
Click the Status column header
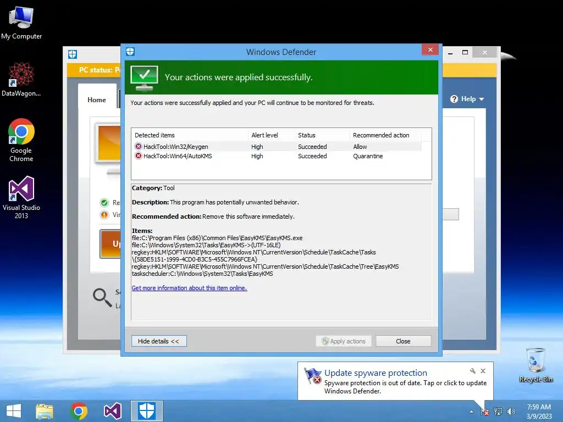pyautogui.click(x=322, y=135)
